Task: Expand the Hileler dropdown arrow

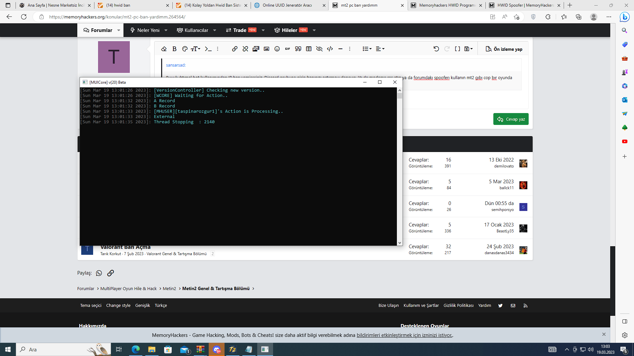Action: (314, 30)
